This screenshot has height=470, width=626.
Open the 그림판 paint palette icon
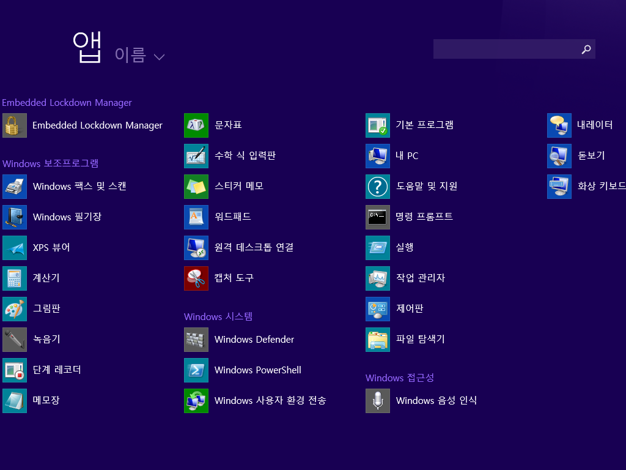[15, 309]
